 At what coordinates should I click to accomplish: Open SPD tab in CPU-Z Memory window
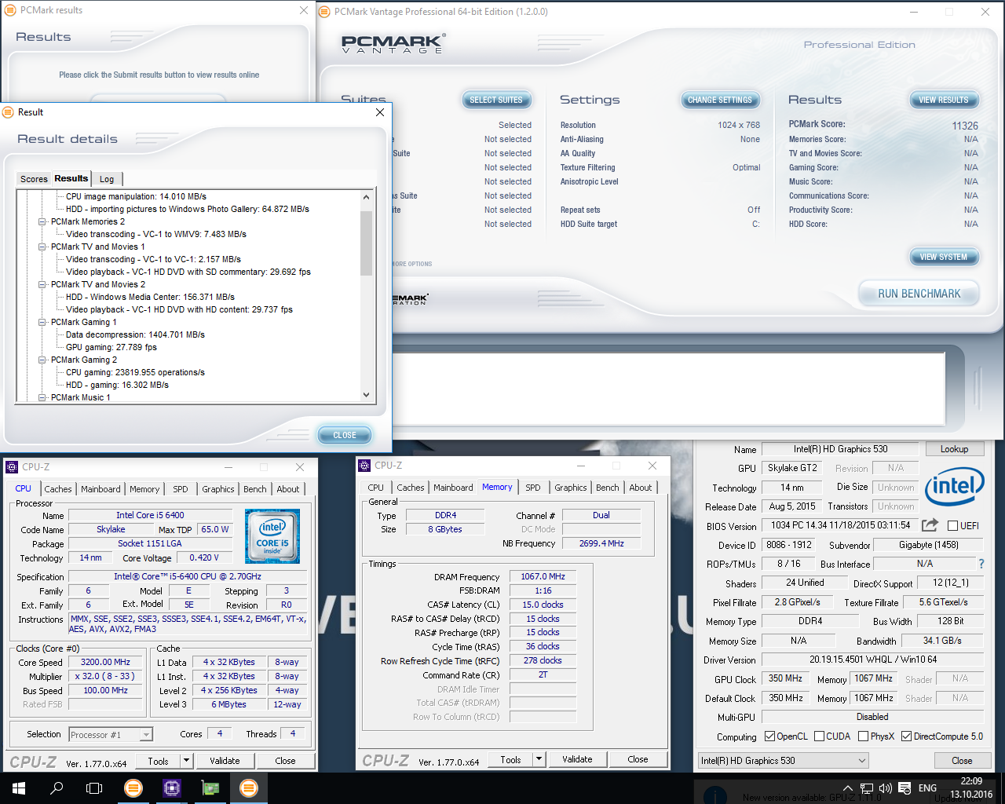[533, 488]
